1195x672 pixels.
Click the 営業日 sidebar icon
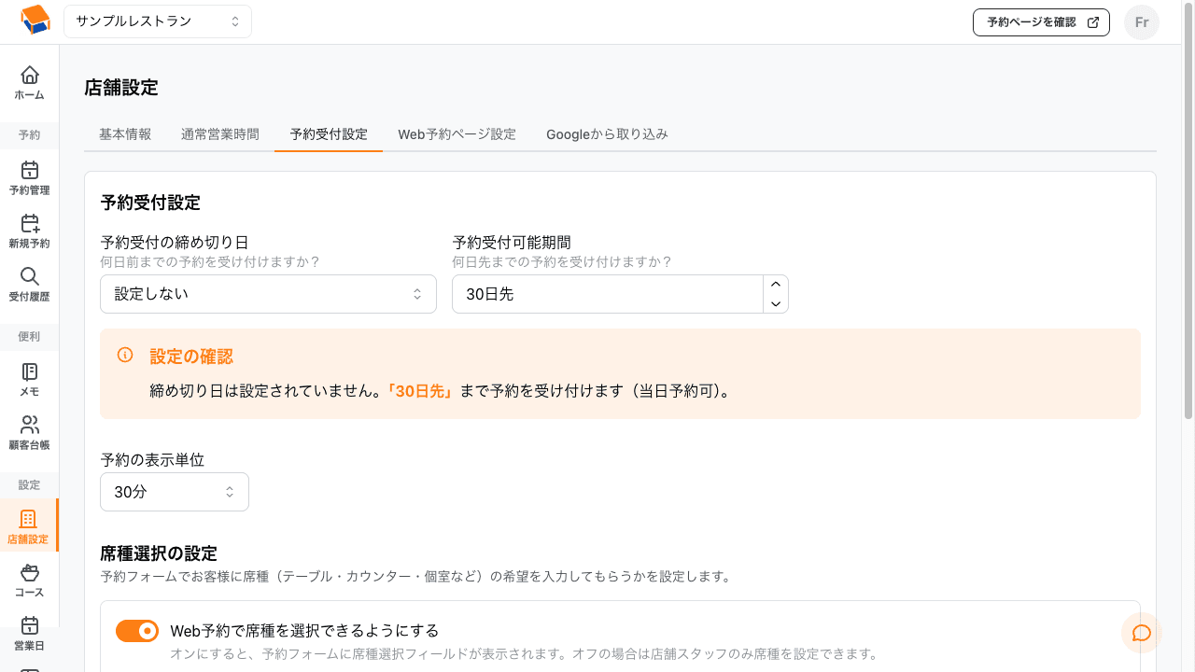click(29, 631)
